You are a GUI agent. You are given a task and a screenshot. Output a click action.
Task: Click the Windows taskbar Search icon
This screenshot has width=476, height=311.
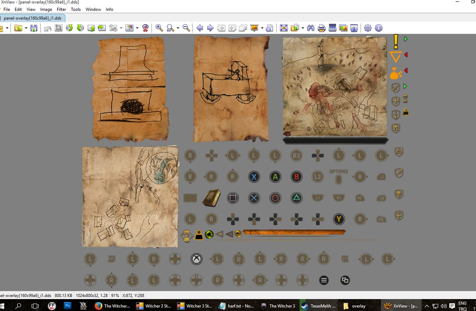click(x=18, y=306)
